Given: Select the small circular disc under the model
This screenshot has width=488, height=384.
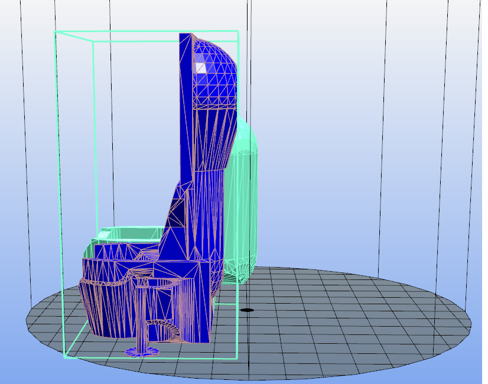Looking at the screenshot, I should (x=142, y=352).
